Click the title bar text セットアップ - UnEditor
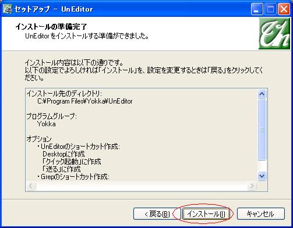The width and height of the screenshot is (293, 228). coord(54,9)
